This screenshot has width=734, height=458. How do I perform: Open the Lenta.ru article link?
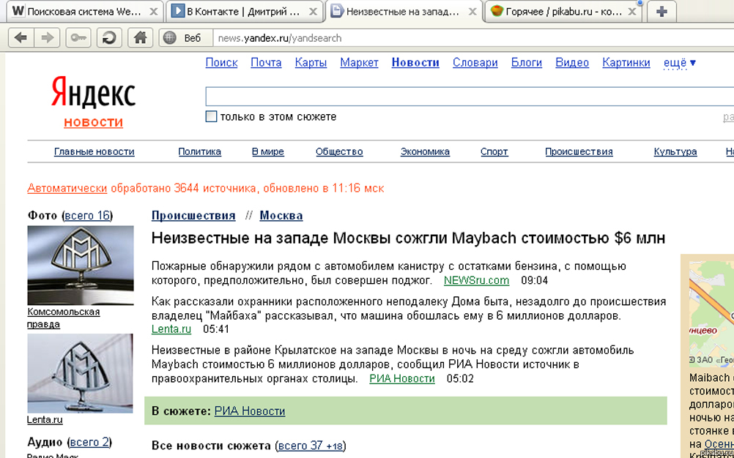[x=169, y=330]
